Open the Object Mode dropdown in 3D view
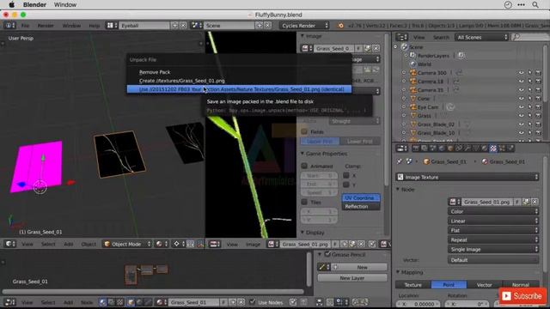The width and height of the screenshot is (550, 309). click(x=127, y=244)
